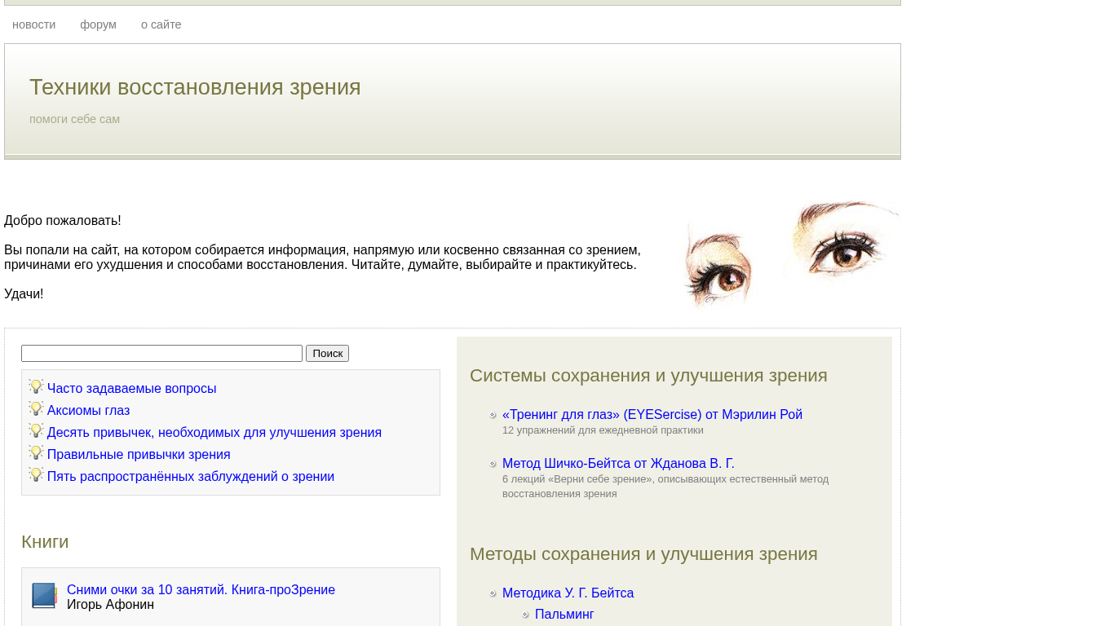1114x626 pixels.
Task: Click the Техники восстановления зрения site title
Action: click(195, 87)
